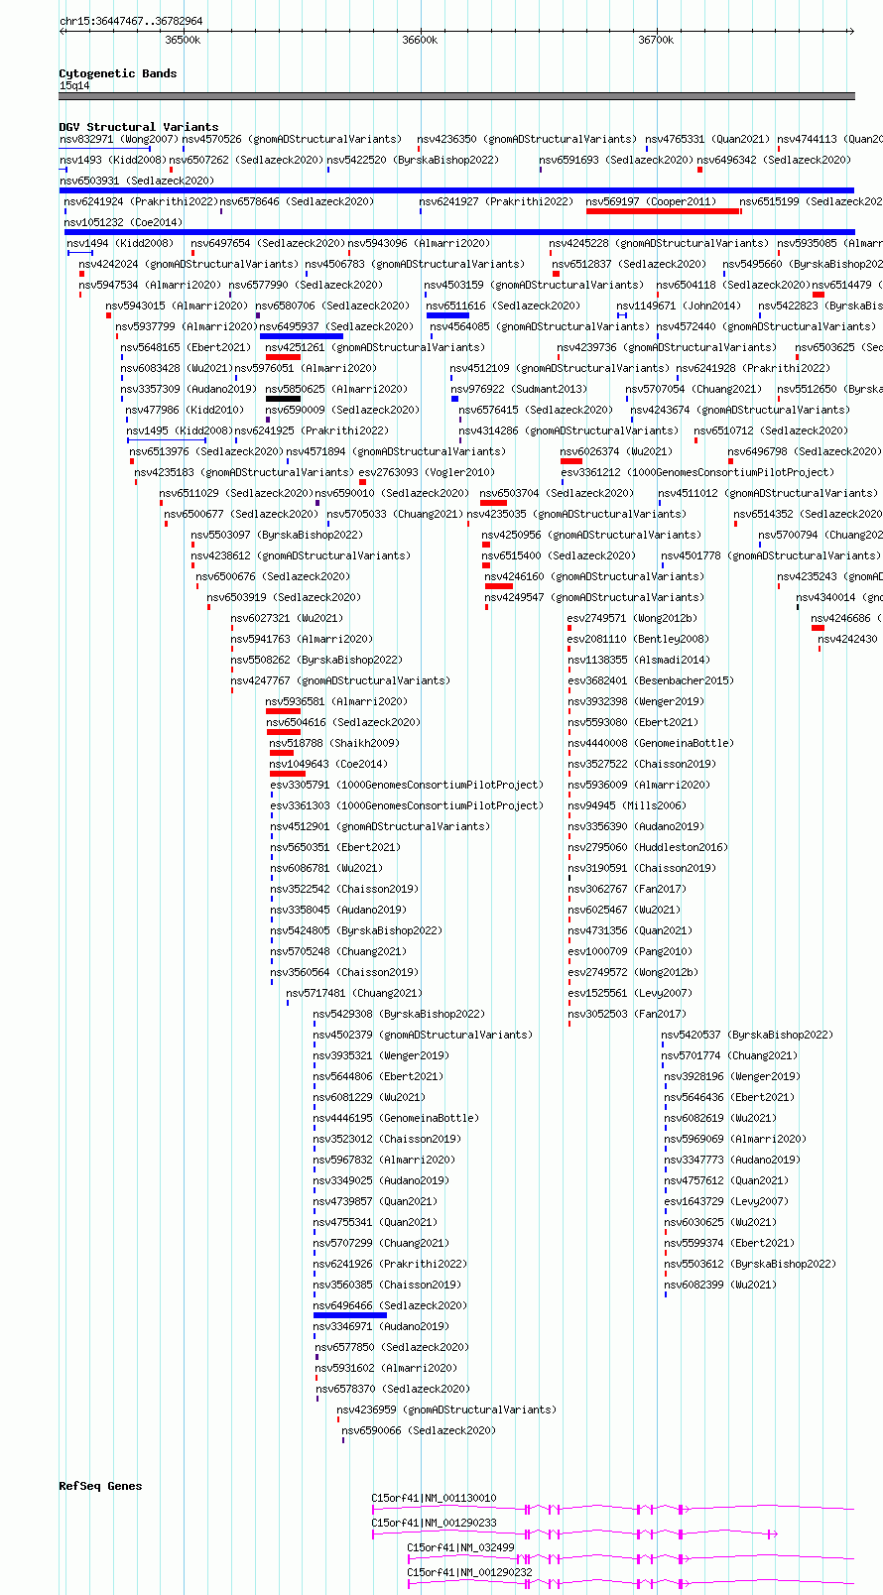This screenshot has width=883, height=1595.
Task: Select esv1525561 (Levy2007) label
Action: pos(630,993)
